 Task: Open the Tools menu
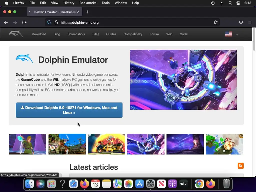tap(105, 3)
